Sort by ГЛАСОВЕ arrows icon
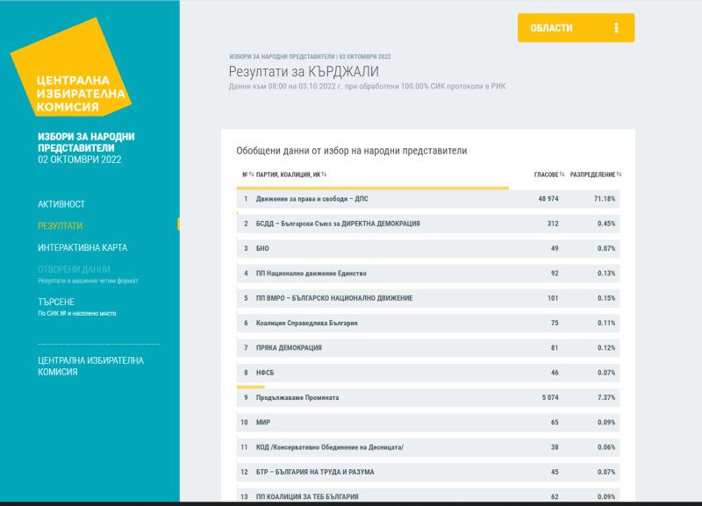 (562, 174)
